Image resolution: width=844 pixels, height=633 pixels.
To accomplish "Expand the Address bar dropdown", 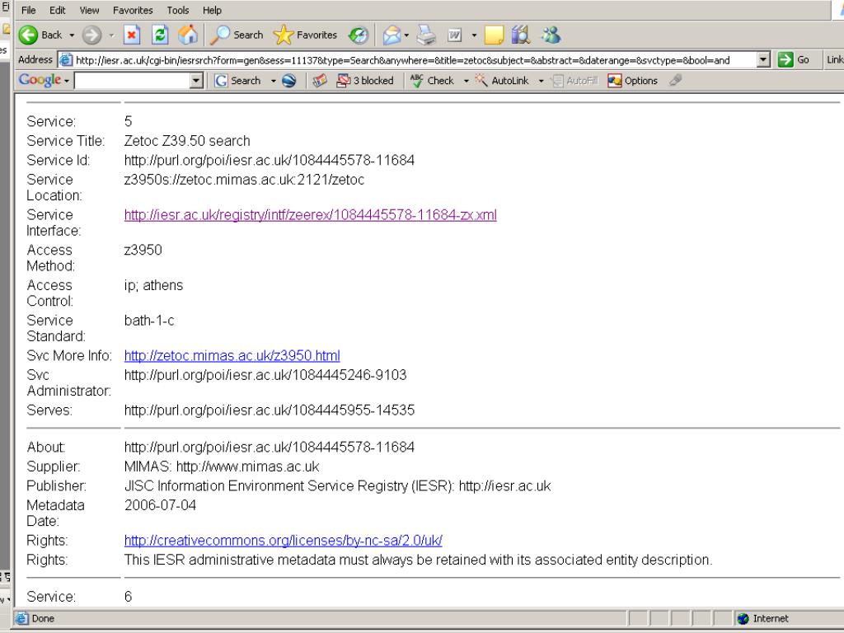I will tap(763, 59).
